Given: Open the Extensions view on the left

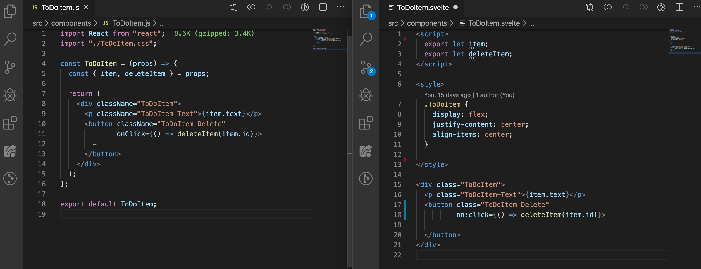Looking at the screenshot, I should click(x=10, y=123).
